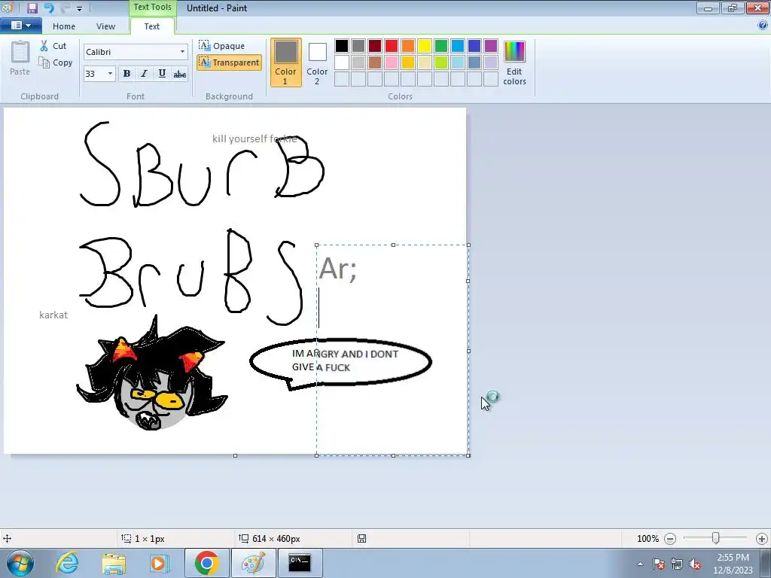
Task: Select Color 1 foreground button
Action: click(x=285, y=62)
